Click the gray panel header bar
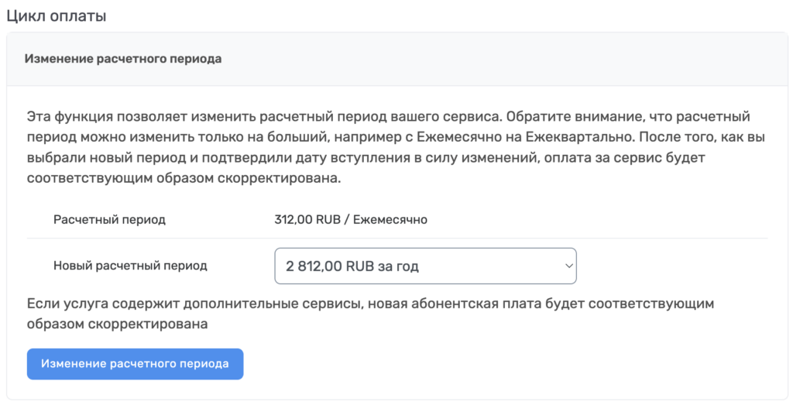The width and height of the screenshot is (793, 405). tap(397, 59)
